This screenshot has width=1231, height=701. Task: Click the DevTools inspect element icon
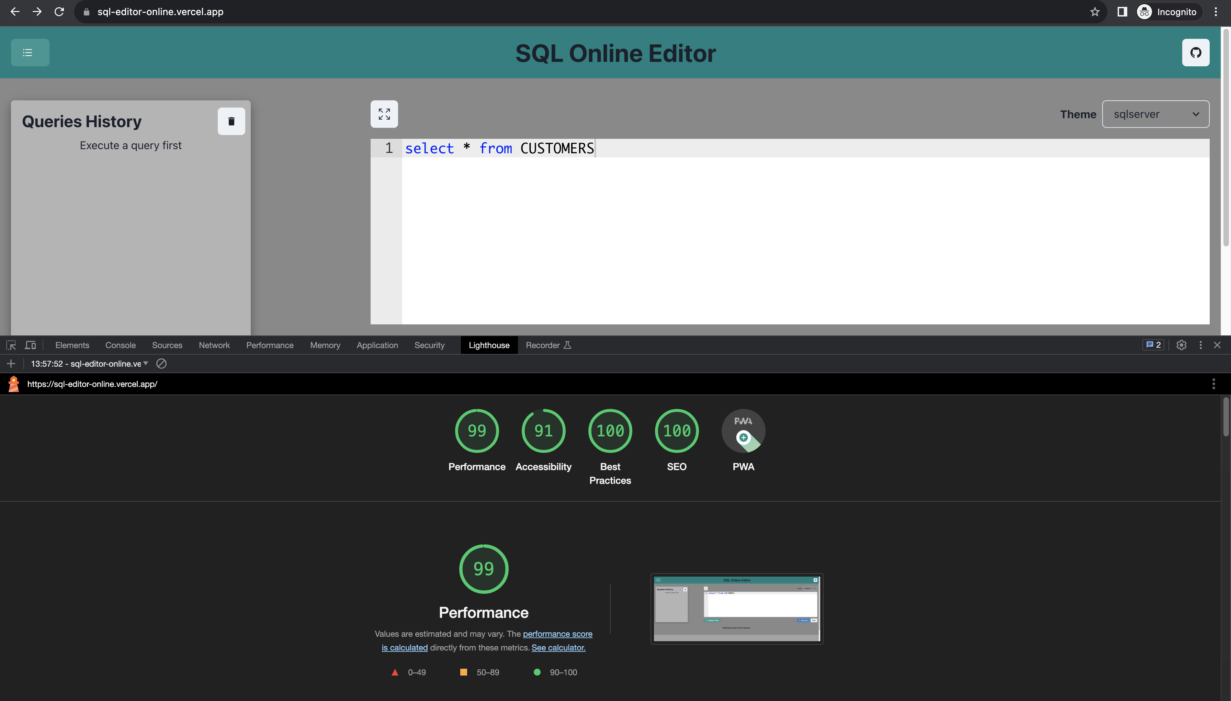[x=11, y=345]
